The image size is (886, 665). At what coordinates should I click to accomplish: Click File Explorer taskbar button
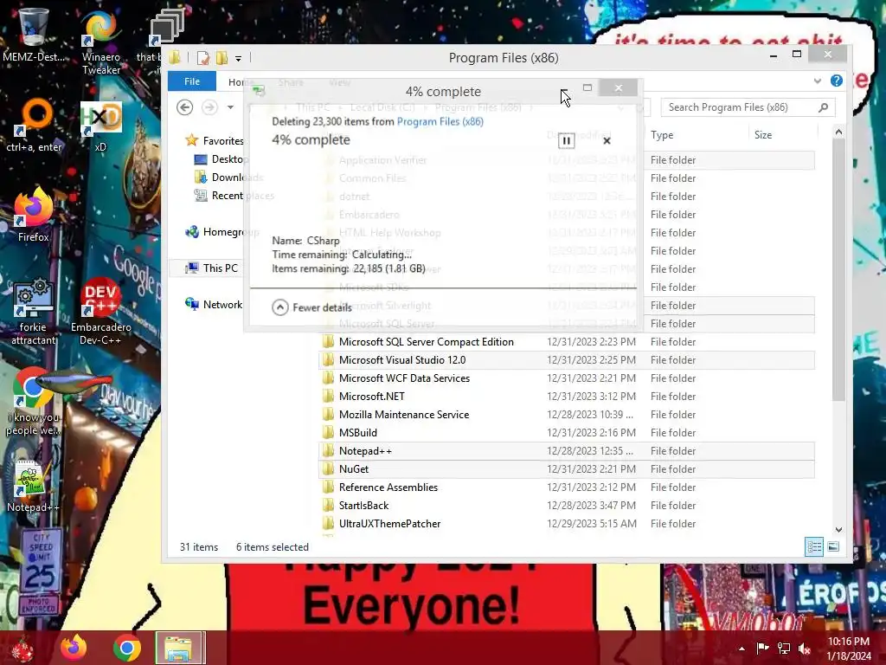coord(179,648)
